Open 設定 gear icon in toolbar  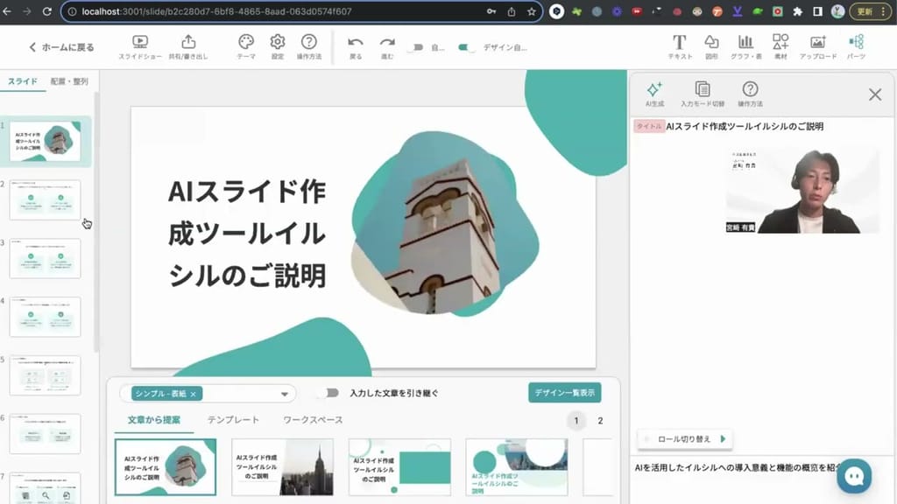pyautogui.click(x=278, y=47)
